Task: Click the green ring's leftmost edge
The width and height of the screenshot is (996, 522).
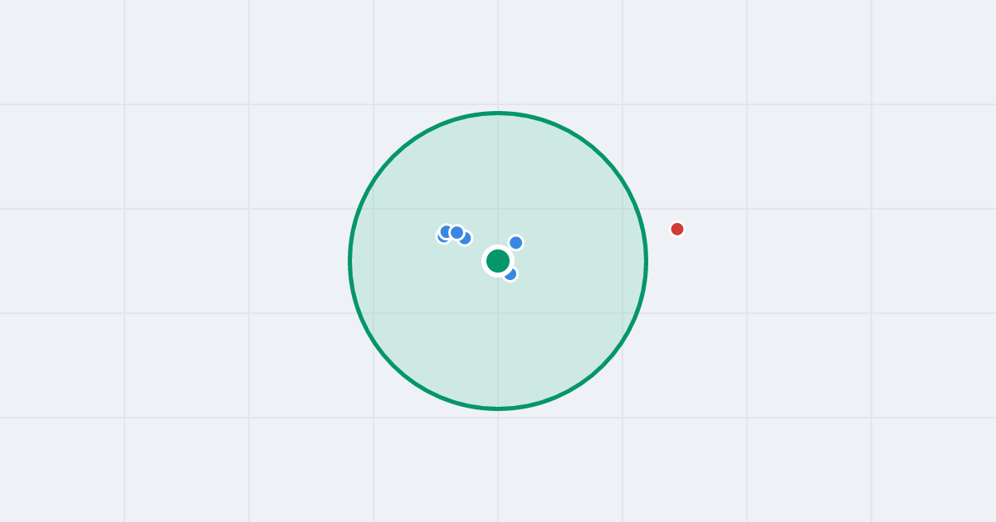Action: pyautogui.click(x=350, y=261)
